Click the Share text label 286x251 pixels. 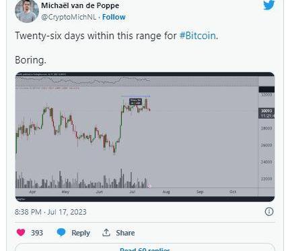point(125,233)
